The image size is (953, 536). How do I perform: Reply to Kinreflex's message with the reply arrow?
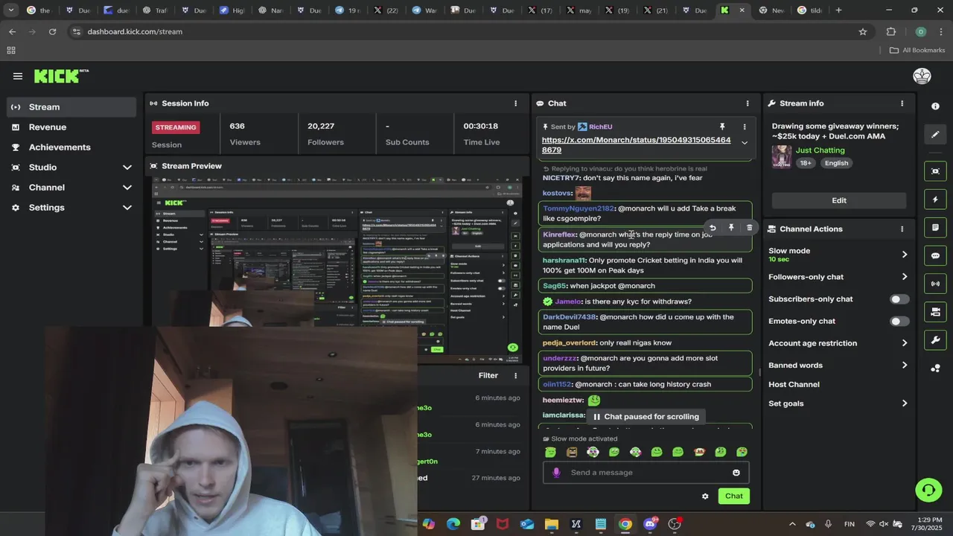tap(713, 228)
